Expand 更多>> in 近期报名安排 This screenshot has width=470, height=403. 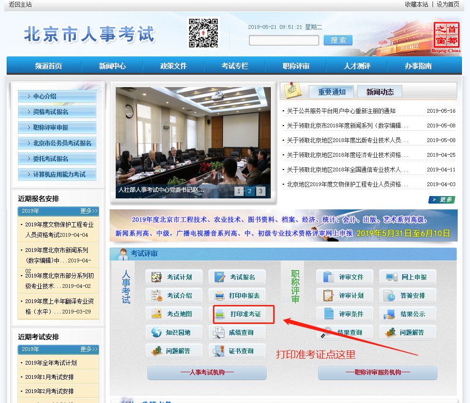pos(89,211)
